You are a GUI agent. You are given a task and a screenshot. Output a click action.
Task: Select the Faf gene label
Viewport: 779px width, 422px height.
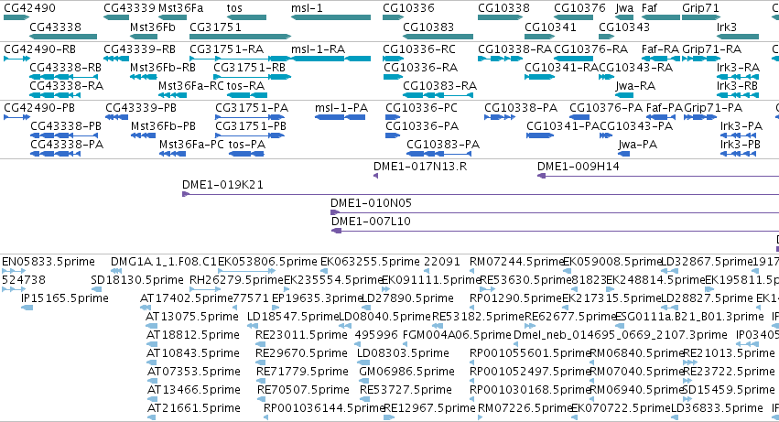649,8
